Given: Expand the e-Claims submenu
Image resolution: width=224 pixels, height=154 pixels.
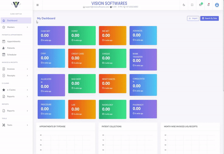Looking at the screenshot, I should tap(27, 90).
